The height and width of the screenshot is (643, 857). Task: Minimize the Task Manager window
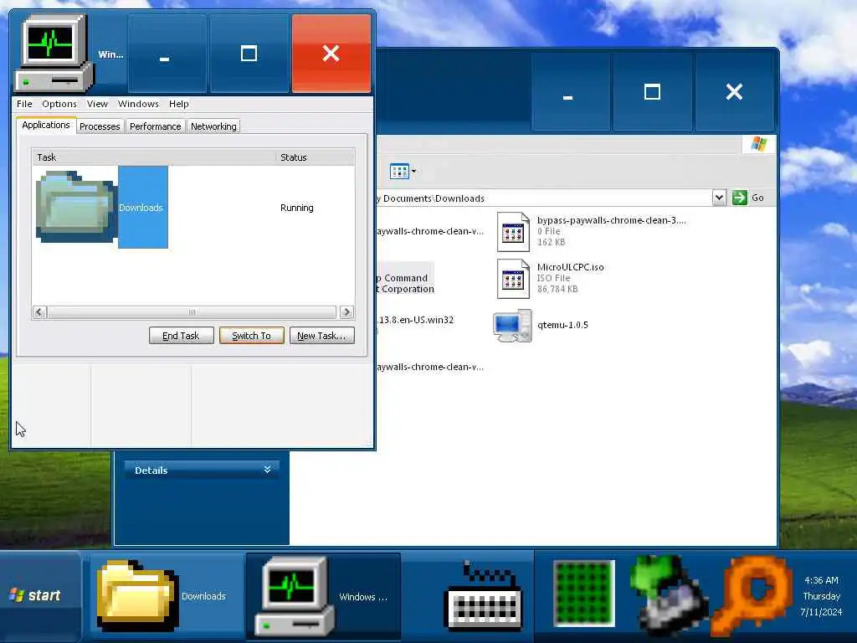[x=167, y=53]
